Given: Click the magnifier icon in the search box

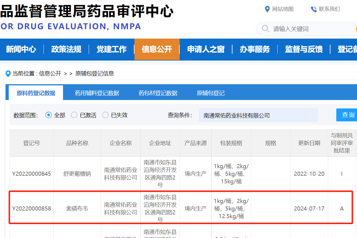Looking at the screenshot, I should 265,29.
